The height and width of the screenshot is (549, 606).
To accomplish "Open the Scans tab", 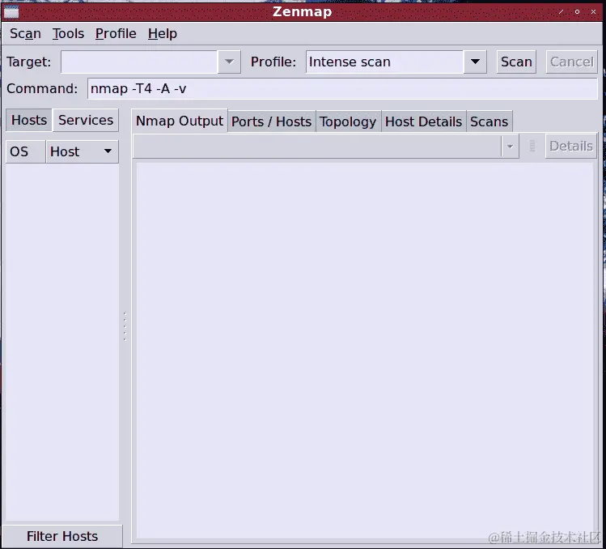I will click(489, 121).
